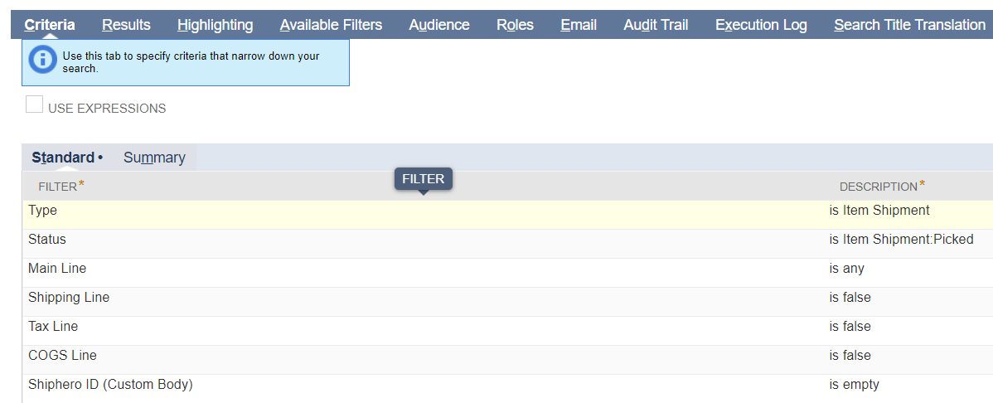This screenshot has width=993, height=403.
Task: Enable the Use Expressions checkbox
Action: click(35, 105)
